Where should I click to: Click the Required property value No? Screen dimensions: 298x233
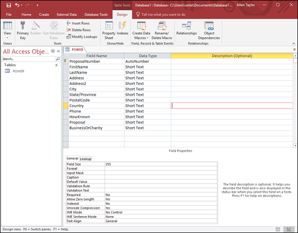pos(161,195)
